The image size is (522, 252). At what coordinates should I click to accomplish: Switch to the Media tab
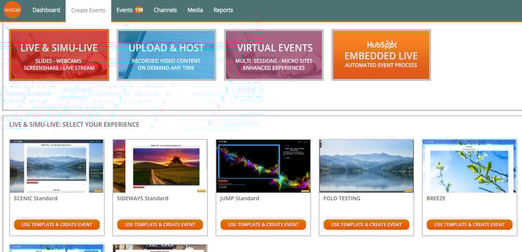point(195,10)
